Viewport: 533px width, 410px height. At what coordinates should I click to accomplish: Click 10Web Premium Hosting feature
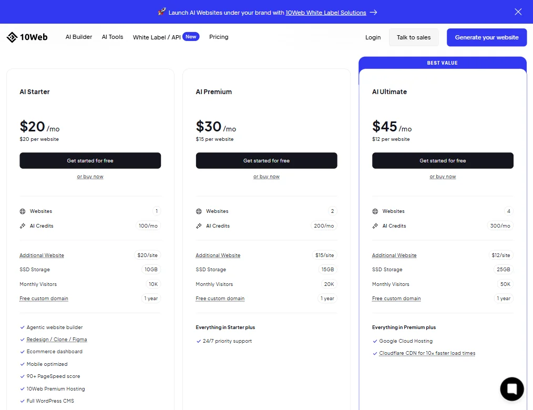[56, 388]
